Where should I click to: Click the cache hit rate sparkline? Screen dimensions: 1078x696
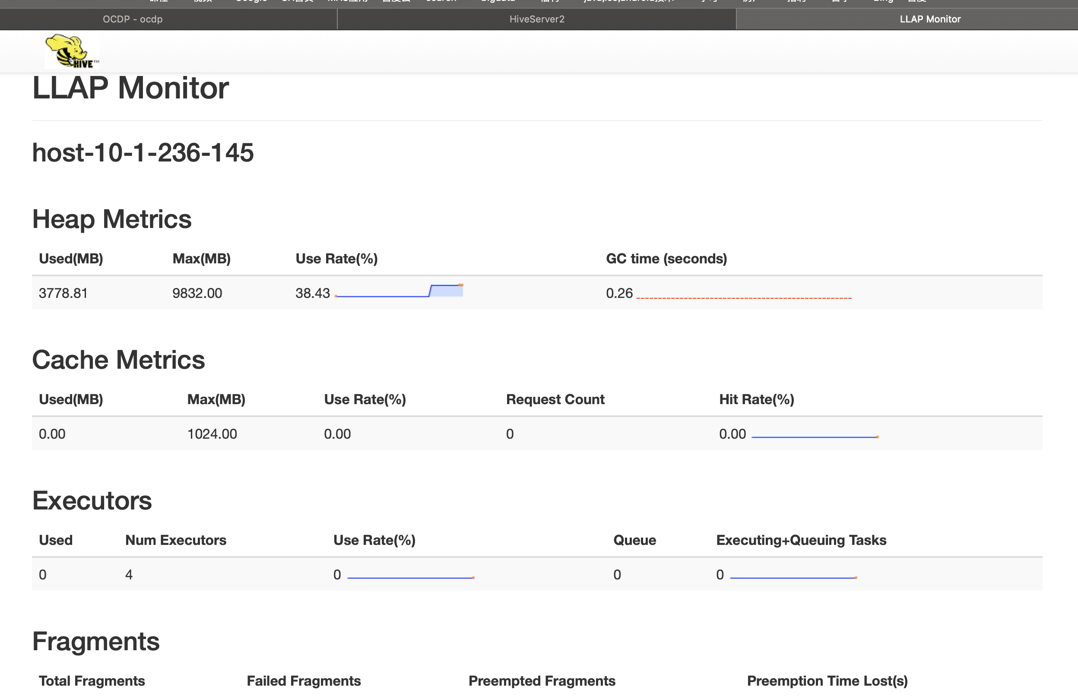pos(815,437)
